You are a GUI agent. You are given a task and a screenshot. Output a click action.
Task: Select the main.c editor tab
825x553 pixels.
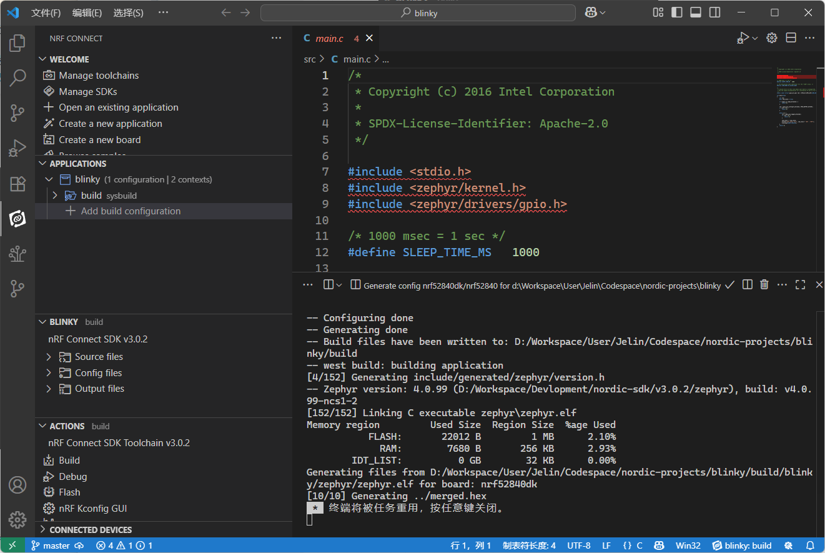click(329, 39)
